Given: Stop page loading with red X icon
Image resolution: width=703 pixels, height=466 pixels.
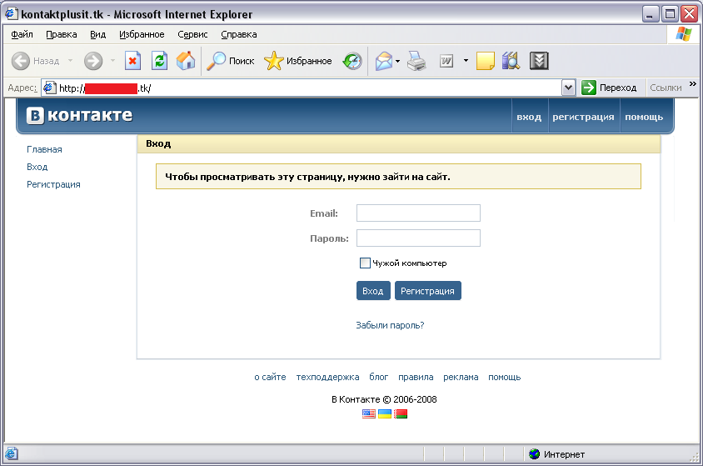Looking at the screenshot, I should coord(132,61).
